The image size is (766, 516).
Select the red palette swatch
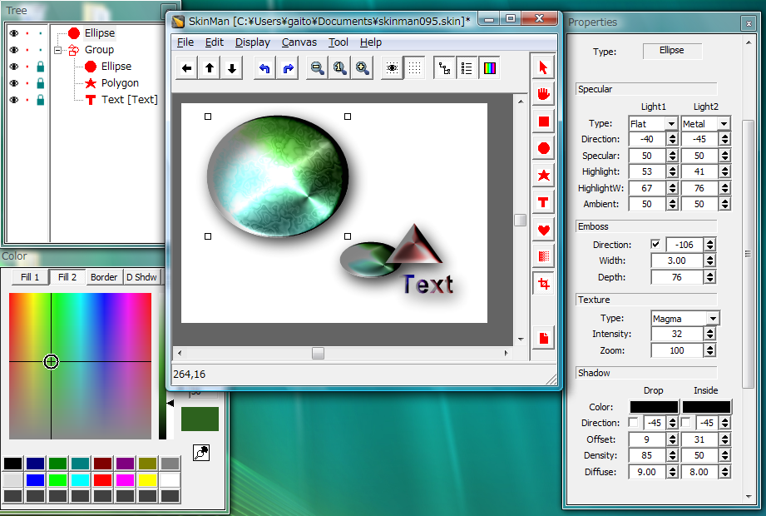[102, 480]
